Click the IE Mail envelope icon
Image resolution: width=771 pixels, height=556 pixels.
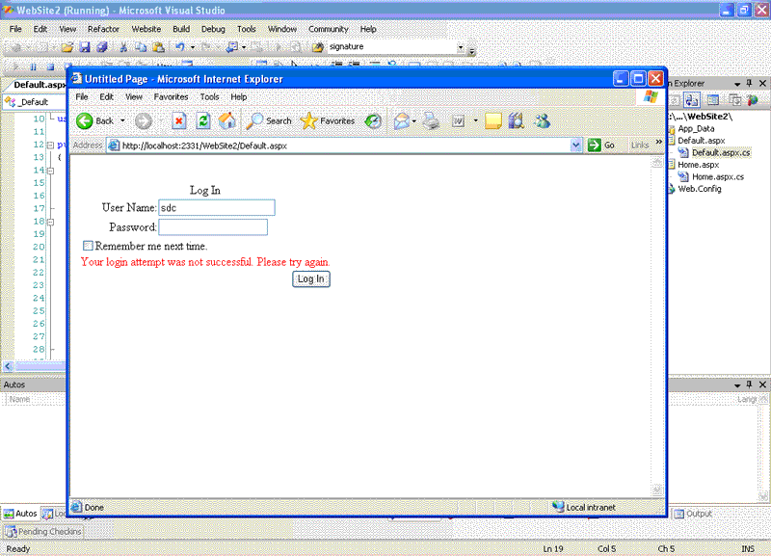click(x=401, y=121)
